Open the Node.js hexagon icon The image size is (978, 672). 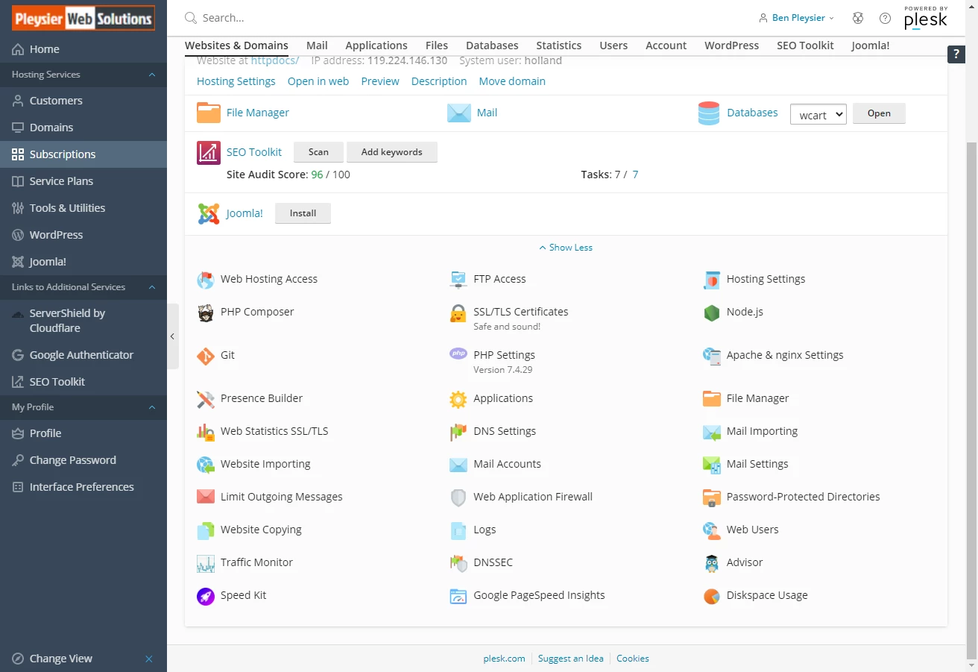tap(712, 313)
